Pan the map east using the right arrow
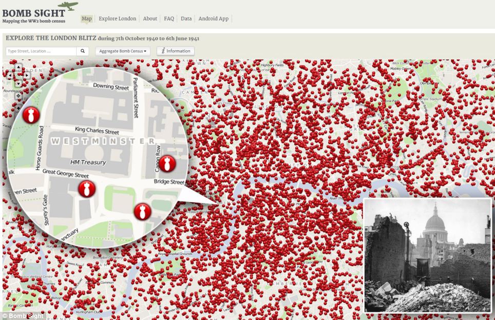Image resolution: width=495 pixels, height=320 pixels. [27, 75]
